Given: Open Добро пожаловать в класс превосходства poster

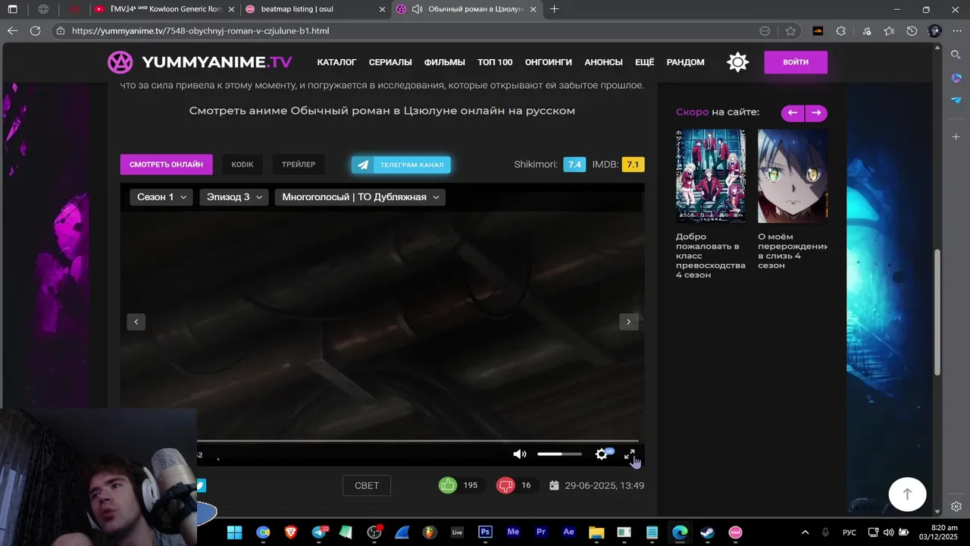Looking at the screenshot, I should 710,176.
